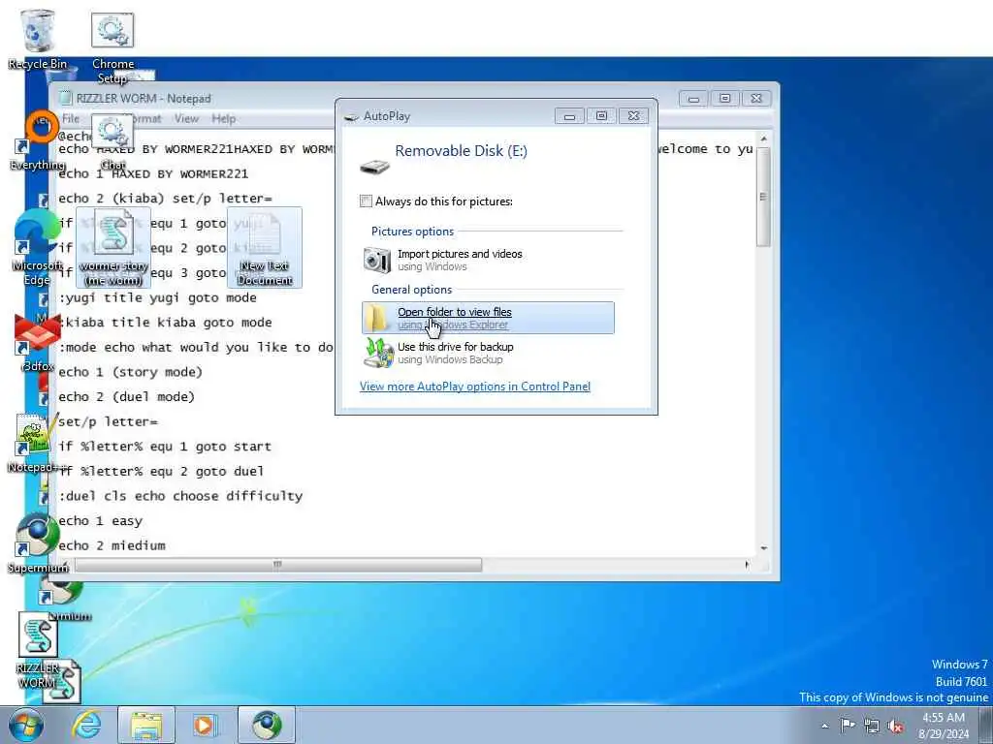Close the AutoPlay dialog

[633, 116]
